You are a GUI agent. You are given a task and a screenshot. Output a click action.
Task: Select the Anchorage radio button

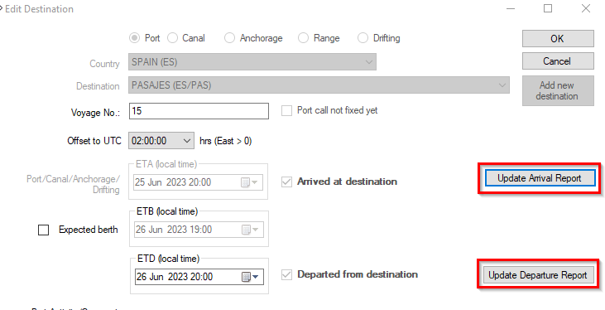[229, 38]
